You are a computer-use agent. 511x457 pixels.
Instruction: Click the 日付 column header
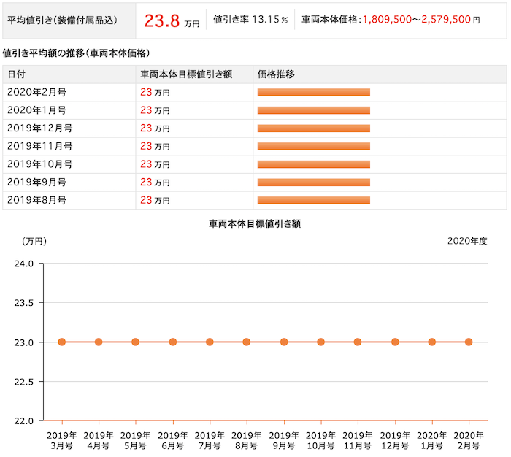pos(16,74)
